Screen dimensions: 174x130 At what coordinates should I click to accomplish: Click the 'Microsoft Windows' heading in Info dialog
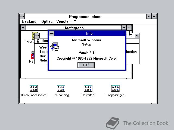[87, 40]
